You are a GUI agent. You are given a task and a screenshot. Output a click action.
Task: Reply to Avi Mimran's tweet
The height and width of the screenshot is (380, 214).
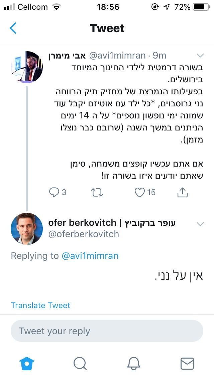[54, 192]
